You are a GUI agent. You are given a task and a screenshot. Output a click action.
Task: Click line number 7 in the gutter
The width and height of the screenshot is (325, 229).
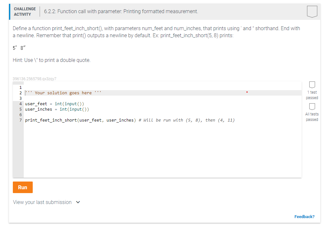pos(20,120)
